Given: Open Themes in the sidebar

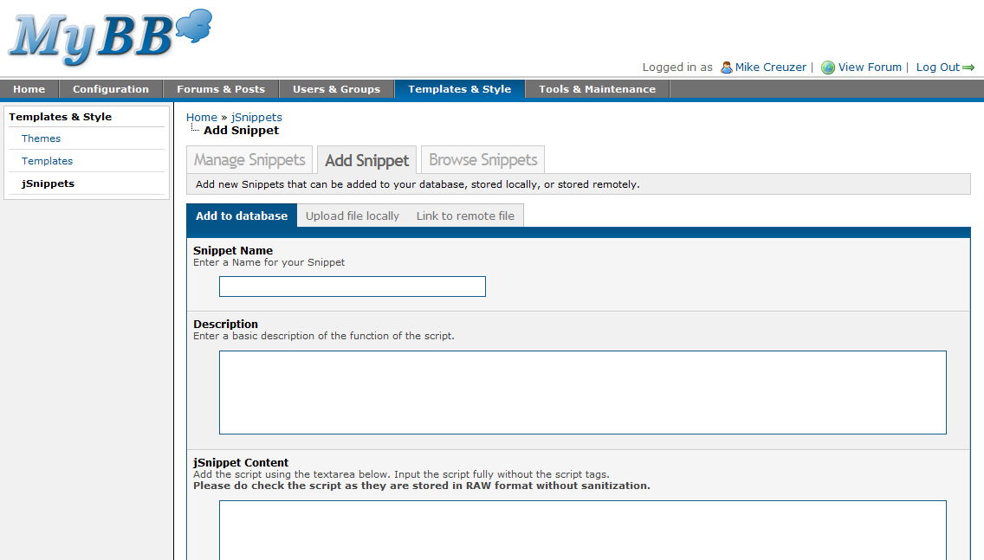Looking at the screenshot, I should point(41,138).
